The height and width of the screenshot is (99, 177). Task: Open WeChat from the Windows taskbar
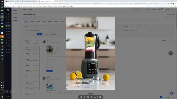click(2, 36)
